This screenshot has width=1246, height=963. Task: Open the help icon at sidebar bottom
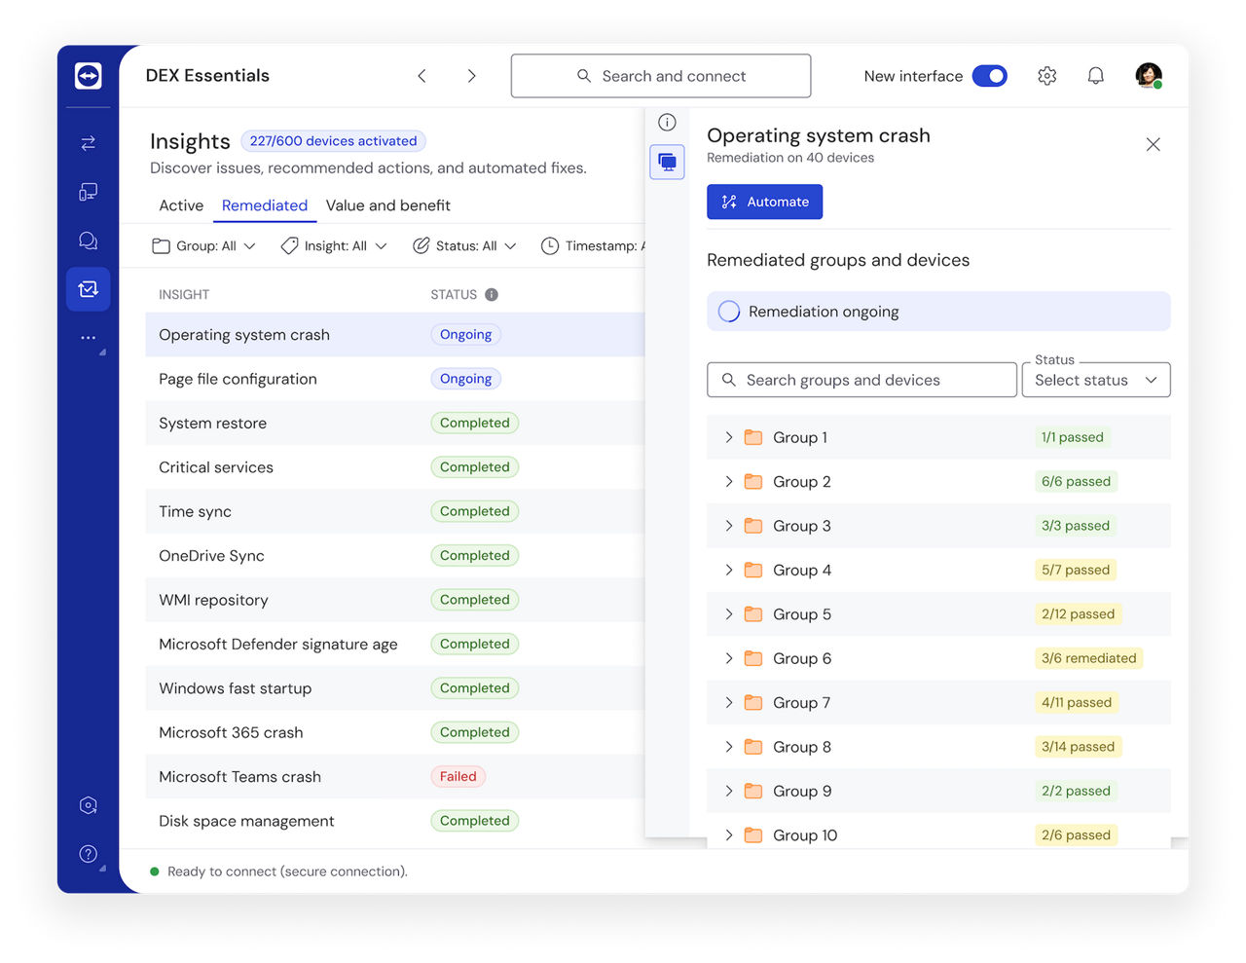coord(88,854)
